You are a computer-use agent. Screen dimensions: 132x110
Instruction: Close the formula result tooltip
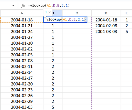pyautogui.click(x=50, y=12)
